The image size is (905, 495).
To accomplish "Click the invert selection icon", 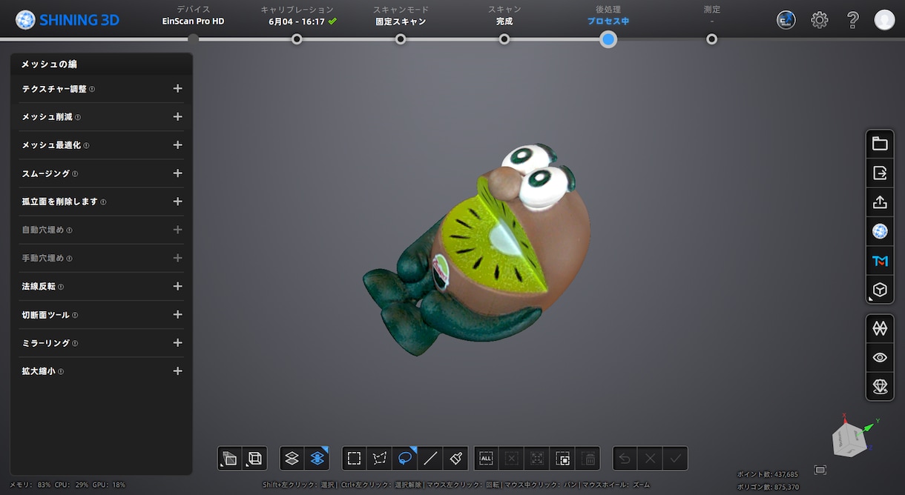I will 562,459.
